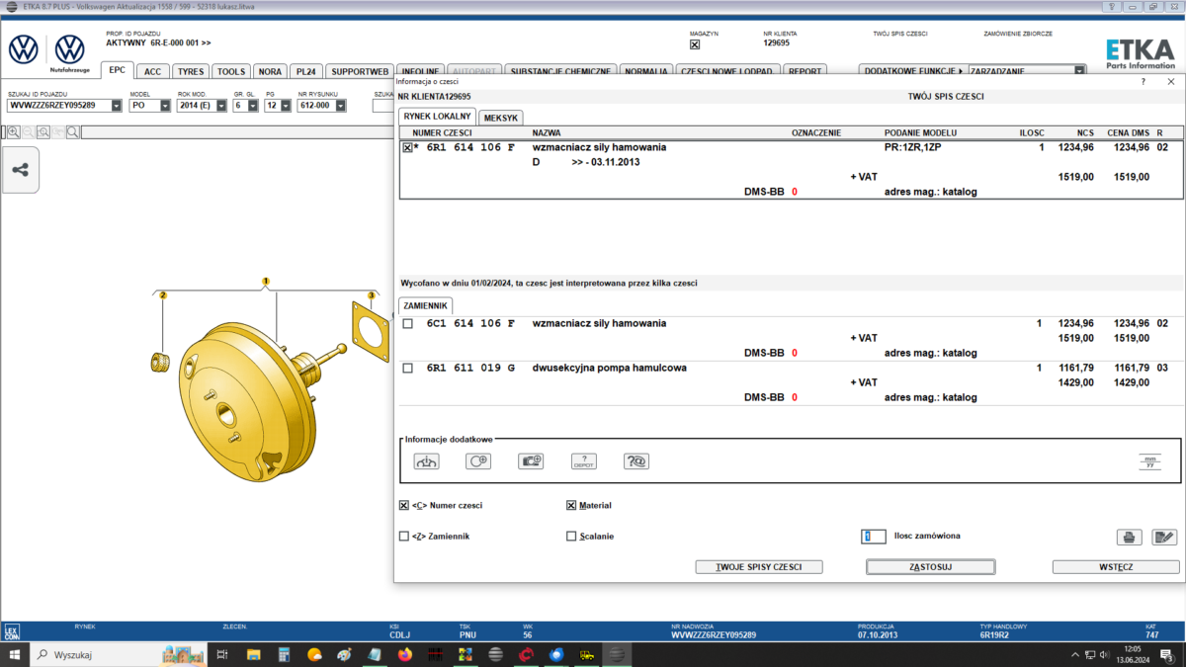The width and height of the screenshot is (1186, 667).
Task: Open the Calculator taskbar icon
Action: click(x=284, y=654)
